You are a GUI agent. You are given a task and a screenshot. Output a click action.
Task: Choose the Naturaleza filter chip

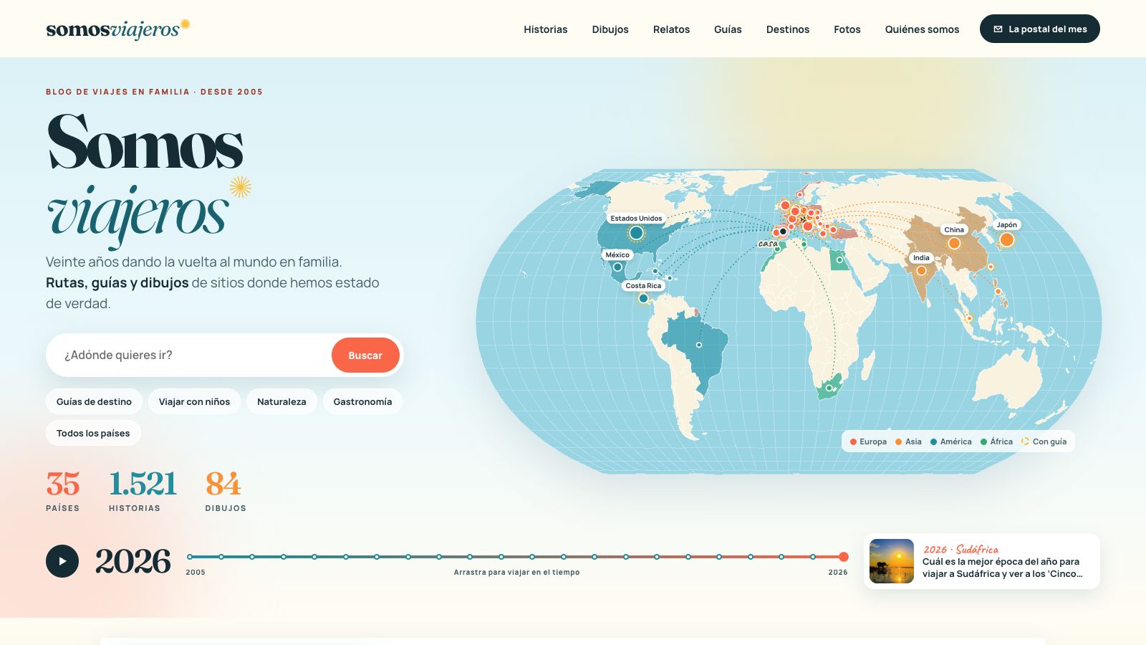pyautogui.click(x=281, y=401)
